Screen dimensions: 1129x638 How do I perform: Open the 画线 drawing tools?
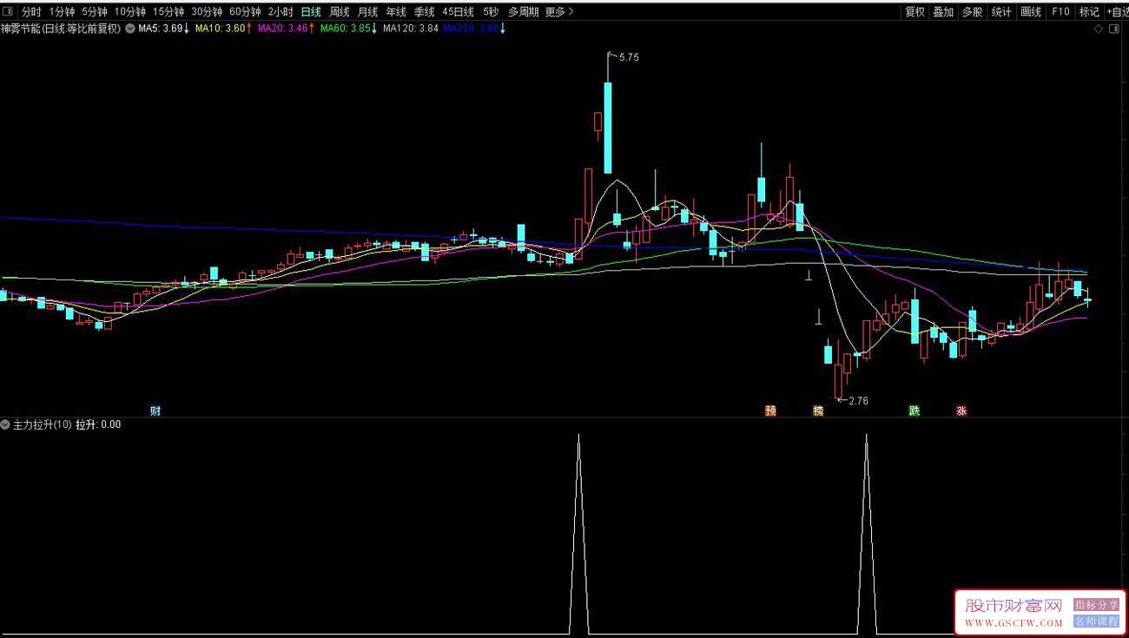[x=1031, y=12]
